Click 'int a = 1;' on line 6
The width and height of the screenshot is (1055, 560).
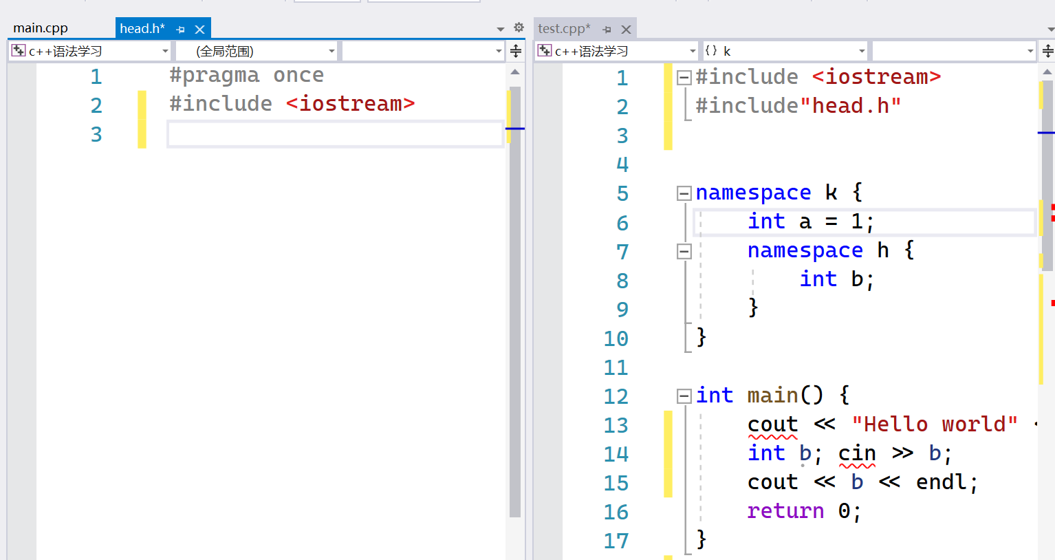(811, 222)
